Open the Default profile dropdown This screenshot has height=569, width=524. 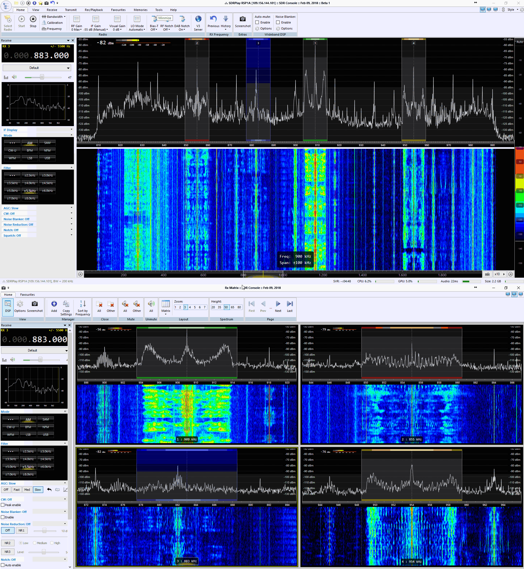[x=37, y=68]
